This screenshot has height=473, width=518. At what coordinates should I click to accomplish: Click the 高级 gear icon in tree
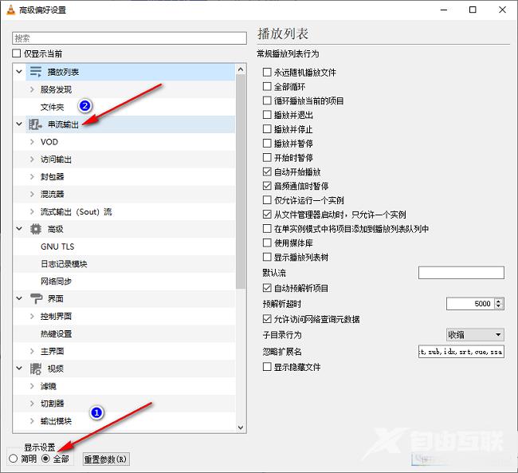coord(36,229)
